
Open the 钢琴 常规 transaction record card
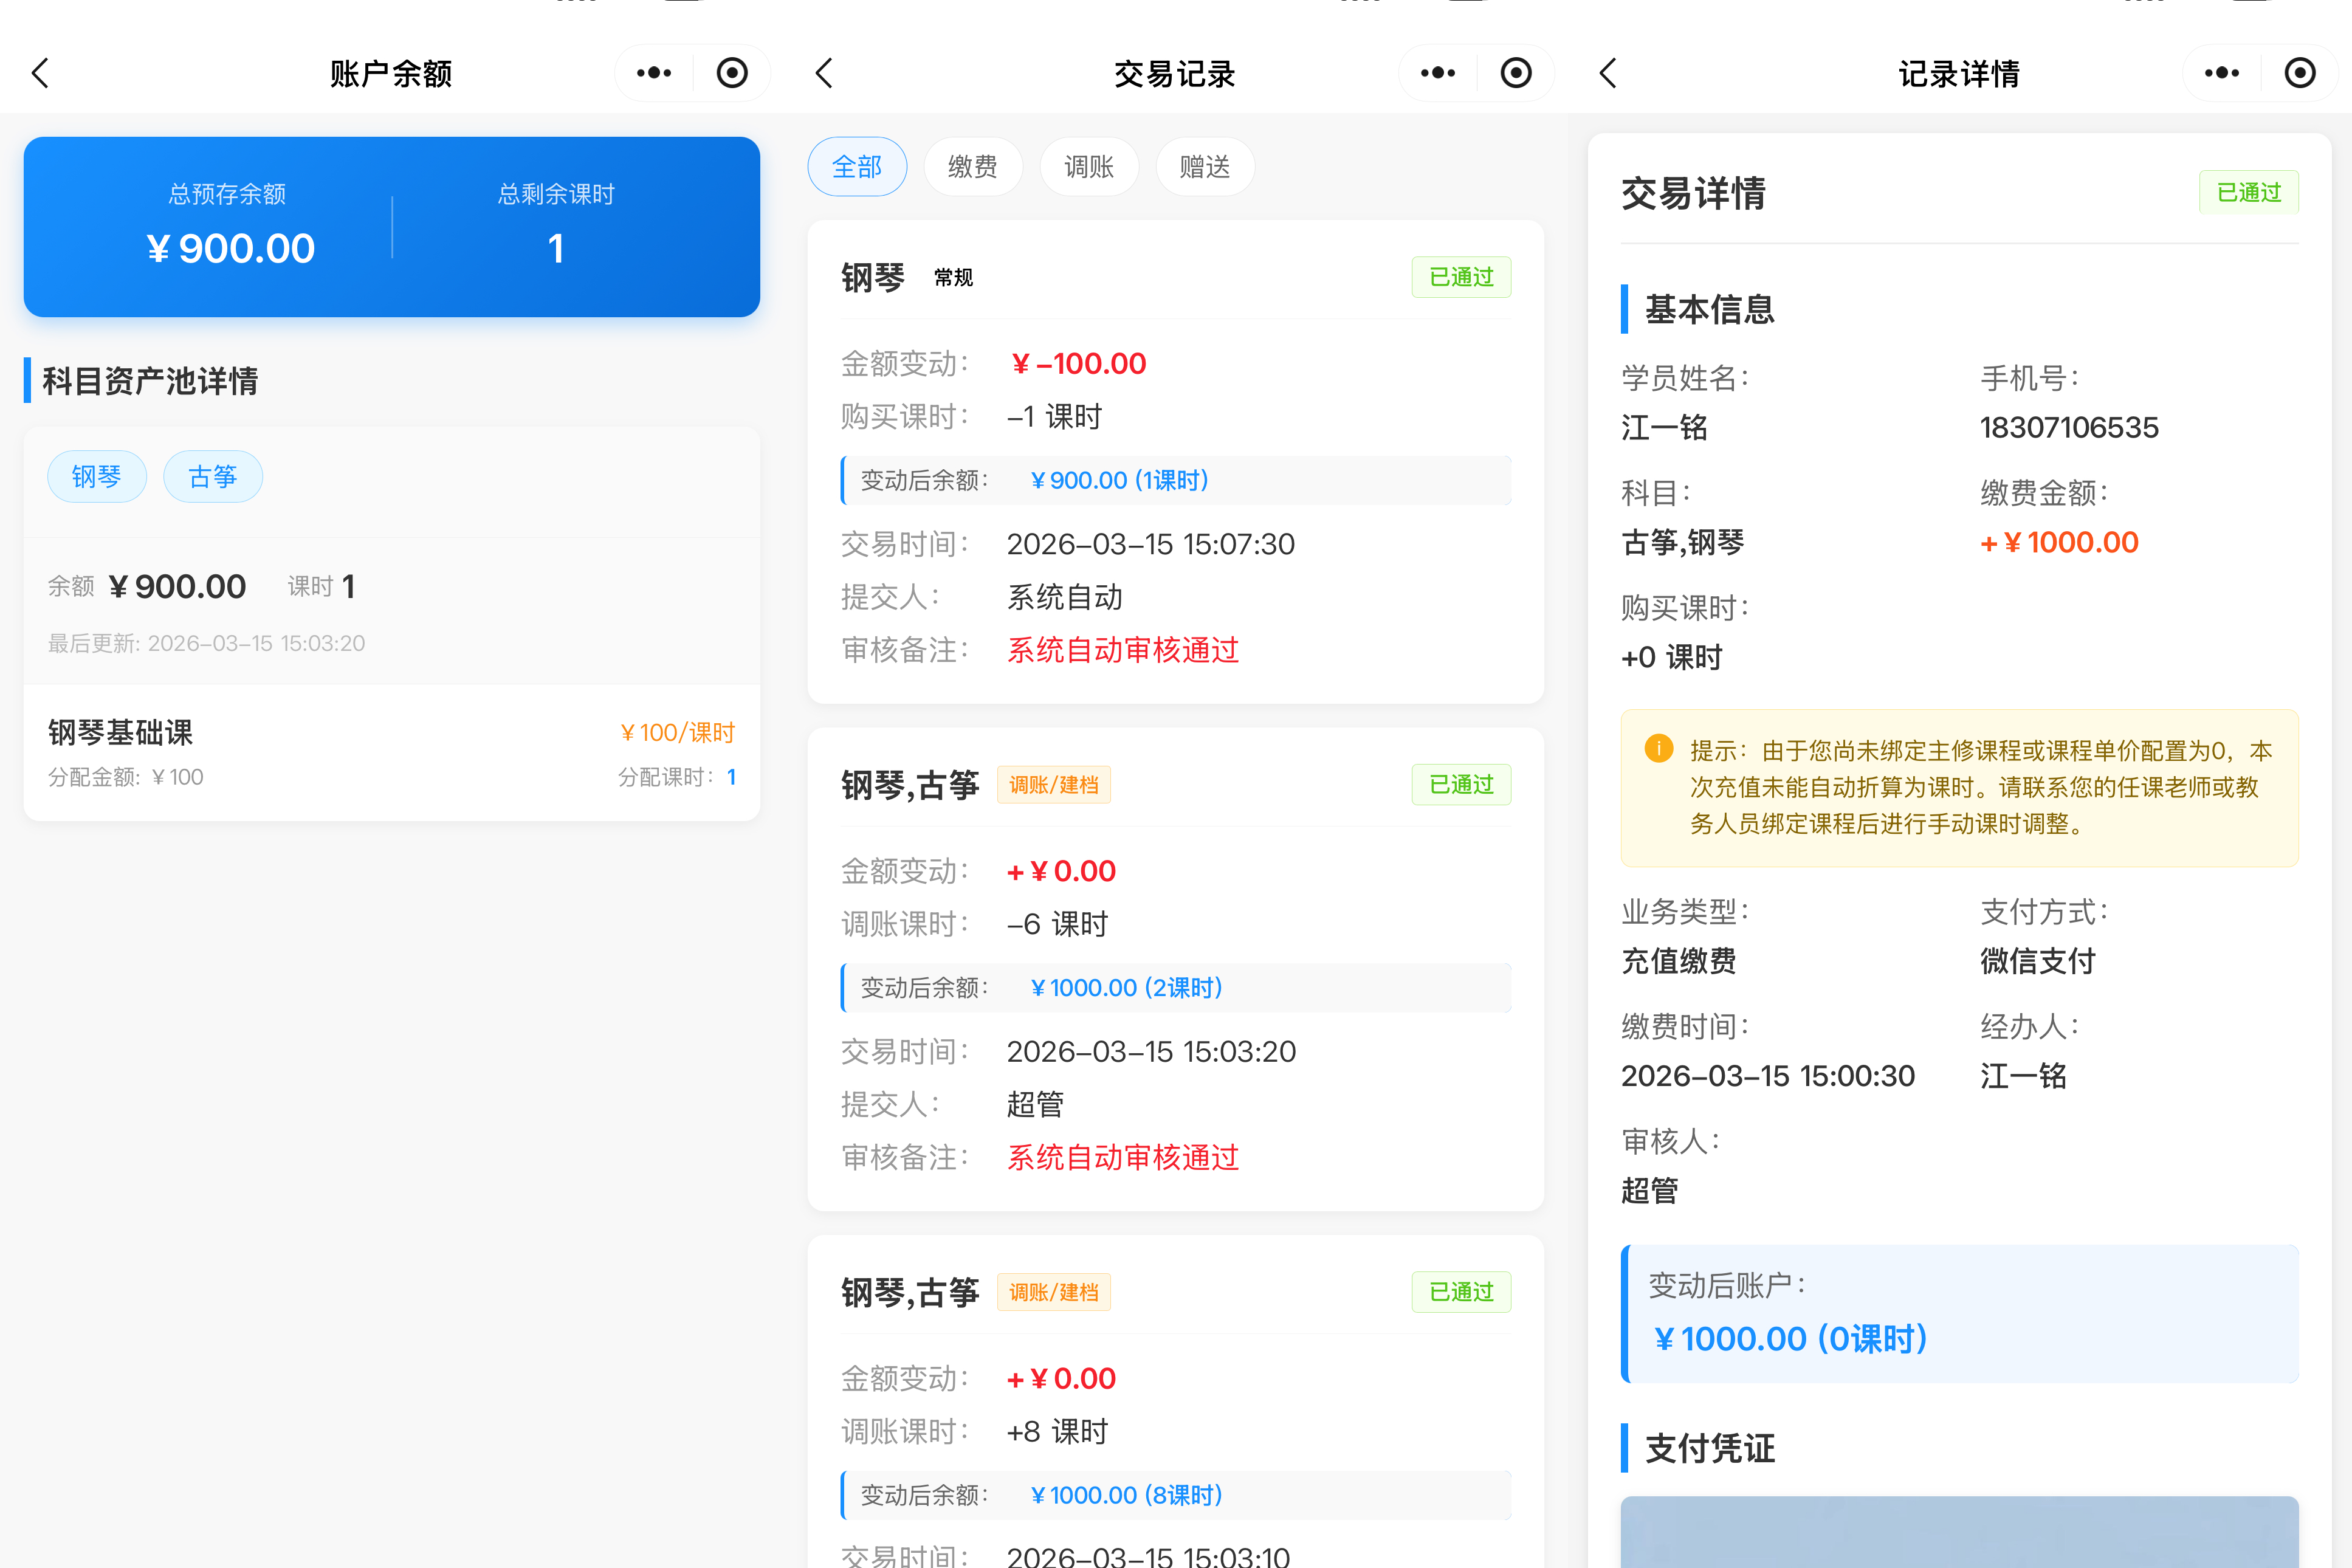(x=1175, y=460)
